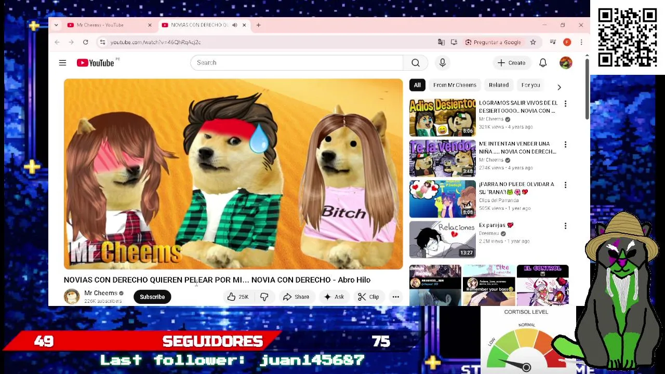
Task: Go forward in browser history
Action: click(71, 42)
